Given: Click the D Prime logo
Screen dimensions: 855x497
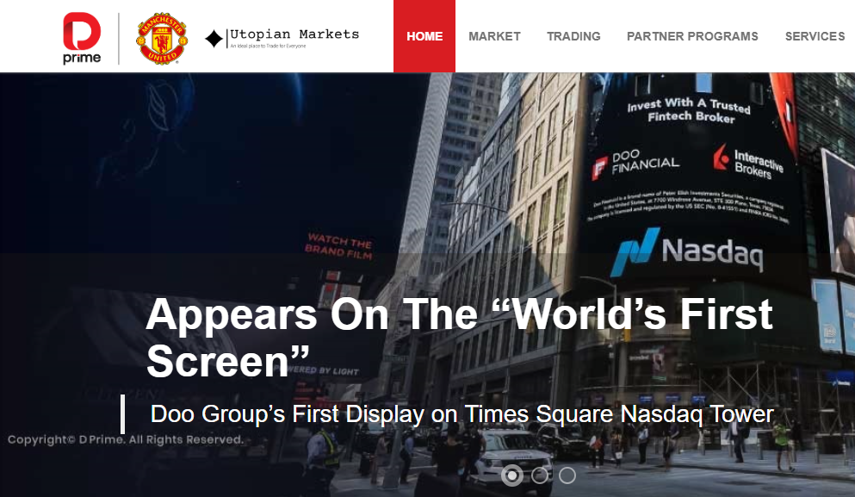Looking at the screenshot, I should pyautogui.click(x=82, y=38).
